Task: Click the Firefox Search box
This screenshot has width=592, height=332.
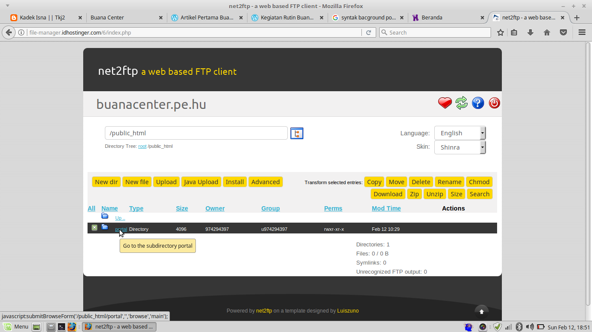Action: point(435,32)
